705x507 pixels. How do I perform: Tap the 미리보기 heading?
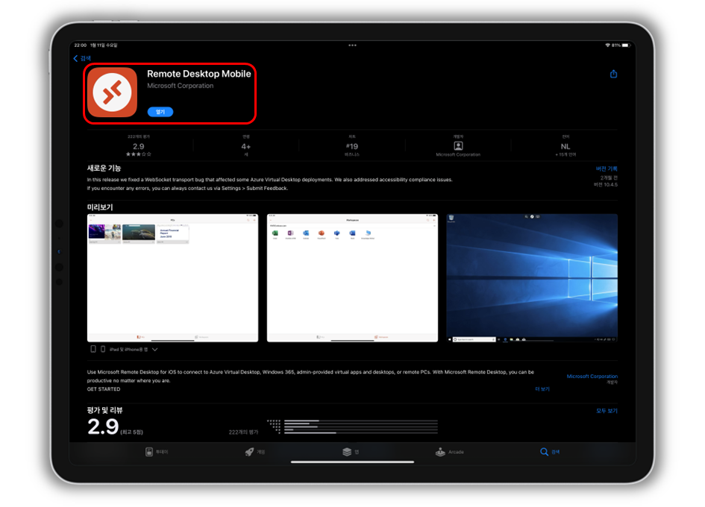100,207
